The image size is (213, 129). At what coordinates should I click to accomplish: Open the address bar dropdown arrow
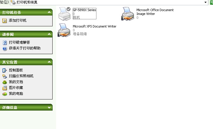pos(205,2)
